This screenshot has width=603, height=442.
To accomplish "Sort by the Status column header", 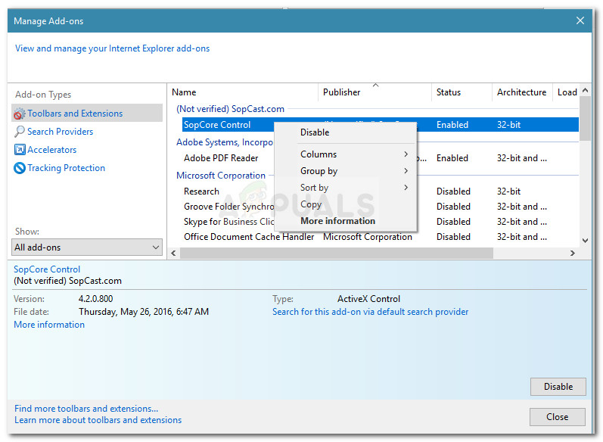I will (x=449, y=92).
